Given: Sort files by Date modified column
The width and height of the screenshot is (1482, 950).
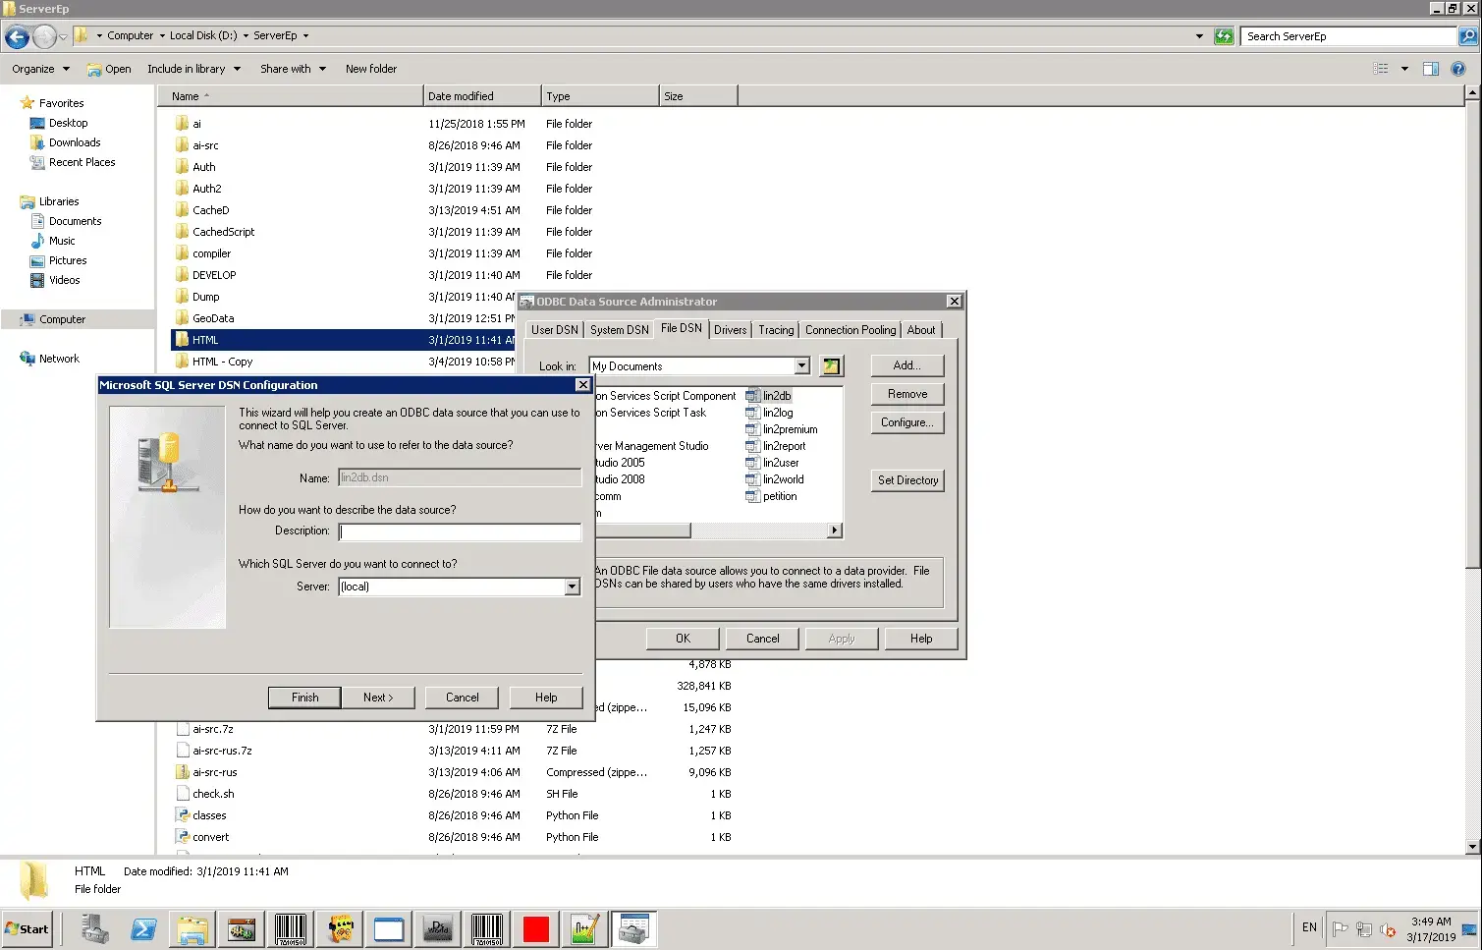Looking at the screenshot, I should (481, 96).
